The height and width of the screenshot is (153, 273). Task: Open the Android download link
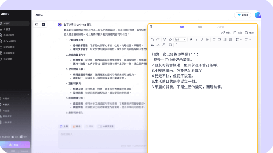tap(5, 137)
